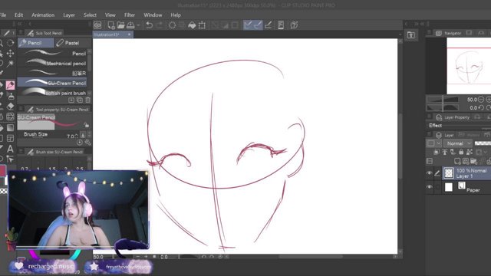Viewport: 491px width, 276px height.
Task: Select the Eraser tool
Action: coord(10,107)
